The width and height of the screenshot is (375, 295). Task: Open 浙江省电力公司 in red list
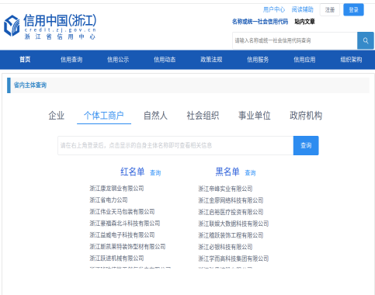109,200
